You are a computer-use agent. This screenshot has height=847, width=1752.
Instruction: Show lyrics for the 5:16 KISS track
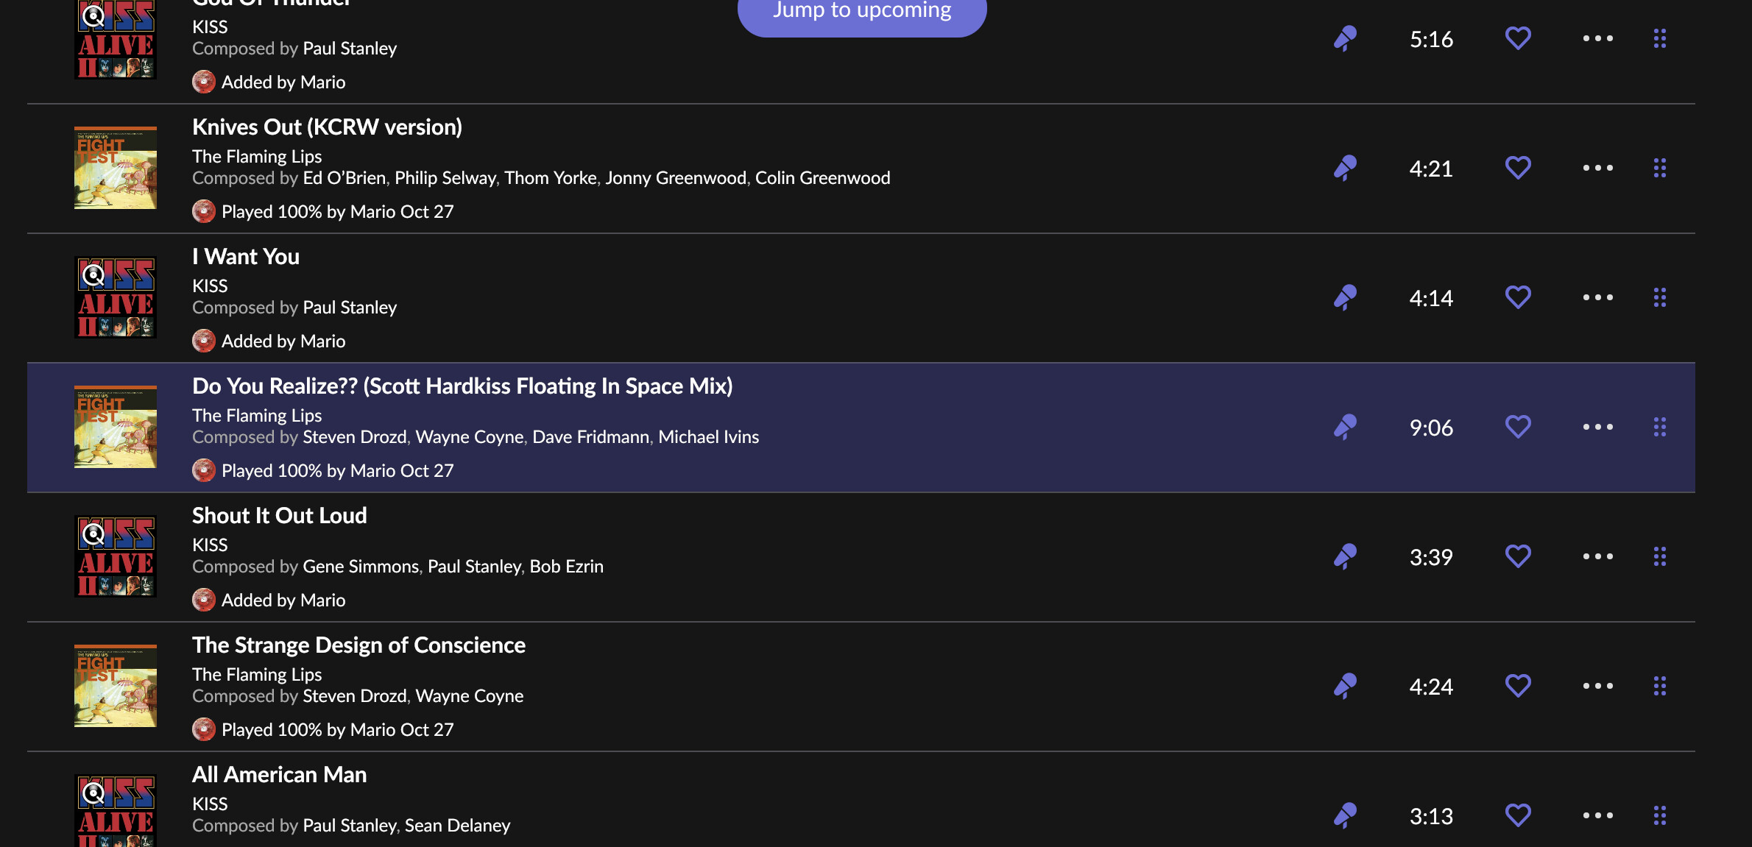[x=1345, y=39]
